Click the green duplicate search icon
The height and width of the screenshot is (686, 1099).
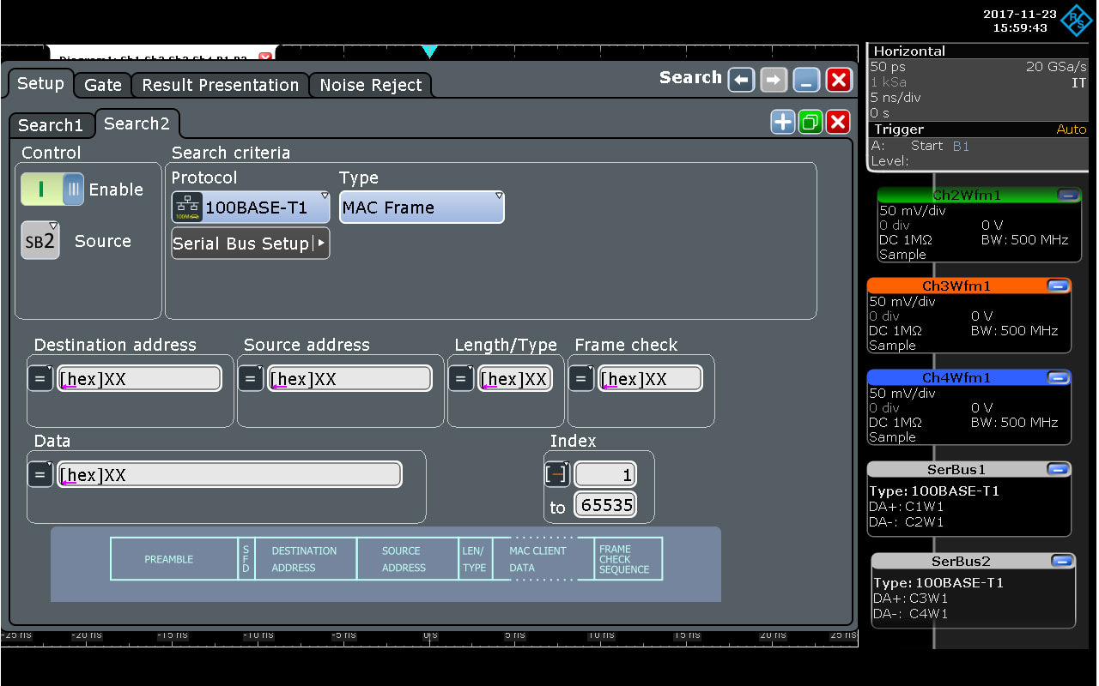point(810,122)
